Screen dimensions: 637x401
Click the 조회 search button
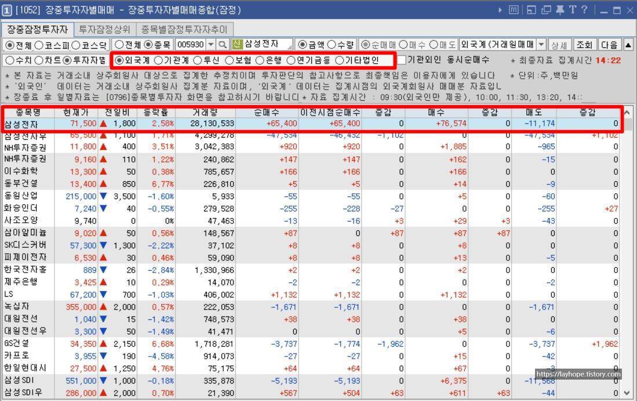[x=585, y=45]
